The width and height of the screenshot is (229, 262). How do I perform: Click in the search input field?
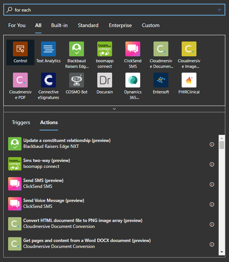point(114,10)
